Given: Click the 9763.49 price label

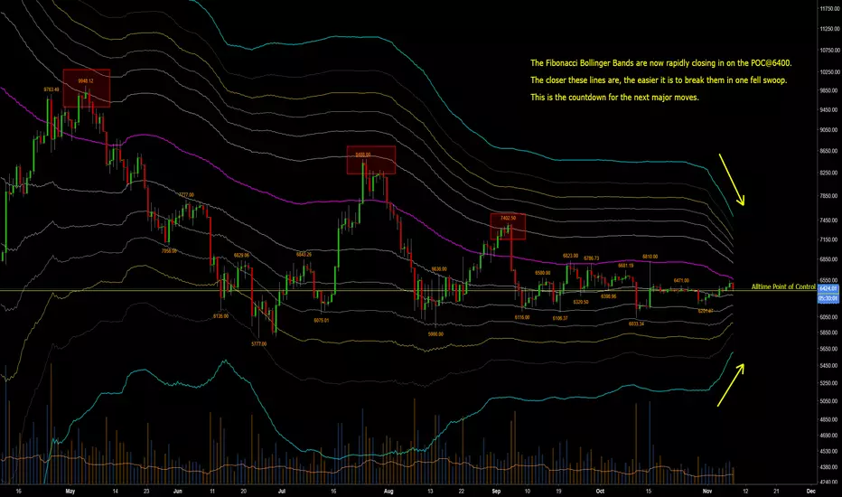Looking at the screenshot, I should [51, 89].
